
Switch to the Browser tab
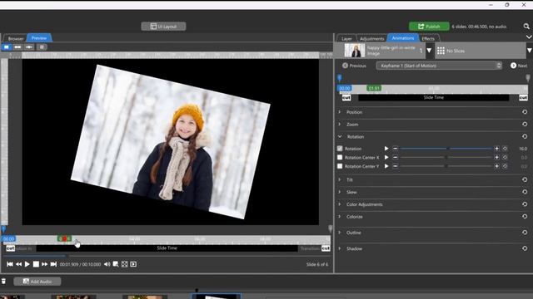(16, 38)
